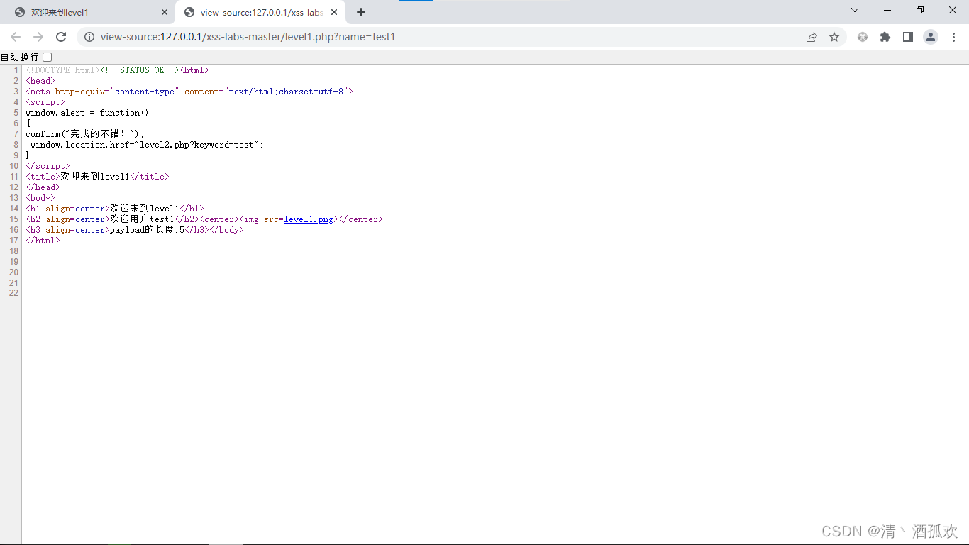Go back to the previous page
This screenshot has height=545, width=969.
(16, 37)
